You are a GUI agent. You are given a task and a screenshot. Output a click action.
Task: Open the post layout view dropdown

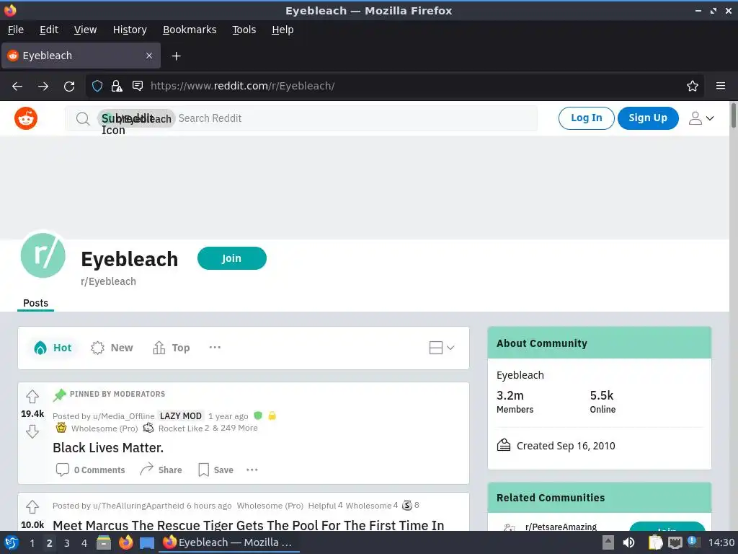442,348
